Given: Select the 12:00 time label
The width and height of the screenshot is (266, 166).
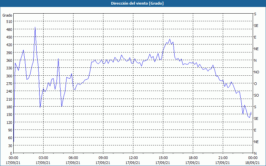Looking at the screenshot, I should 133,158.
